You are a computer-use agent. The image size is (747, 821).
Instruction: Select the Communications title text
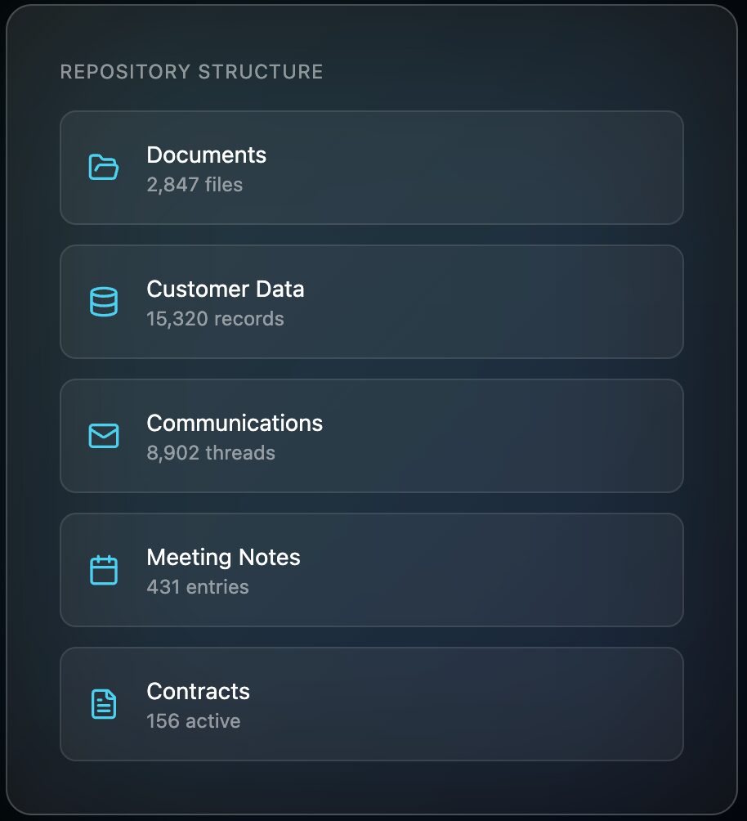235,423
